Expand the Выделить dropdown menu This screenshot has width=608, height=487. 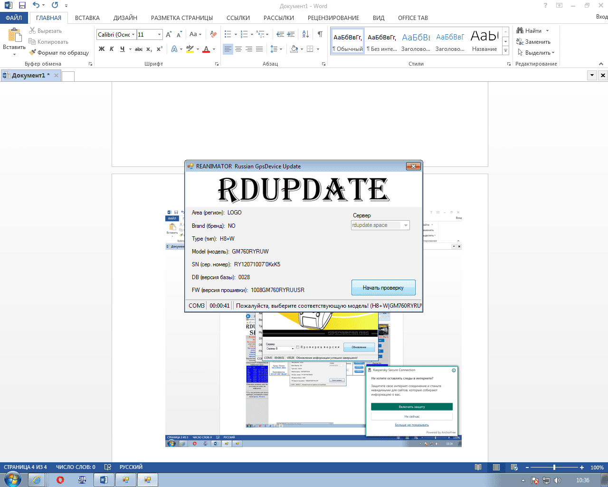[538, 53]
